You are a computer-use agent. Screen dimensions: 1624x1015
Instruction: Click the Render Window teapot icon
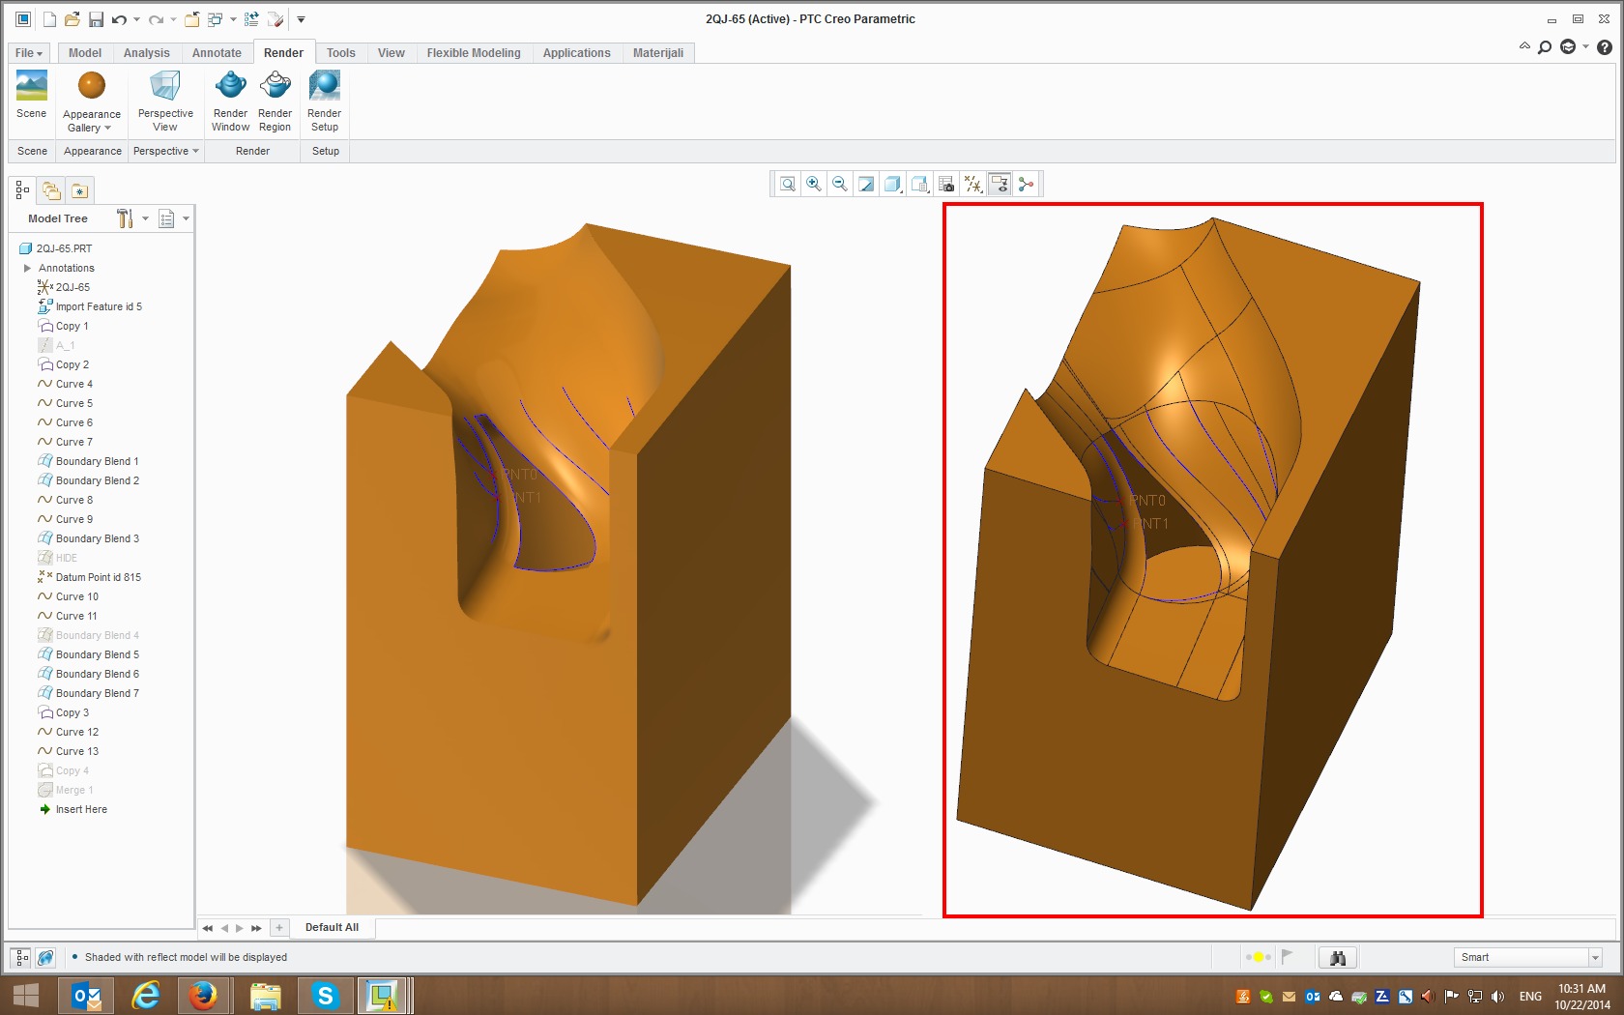pos(230,85)
